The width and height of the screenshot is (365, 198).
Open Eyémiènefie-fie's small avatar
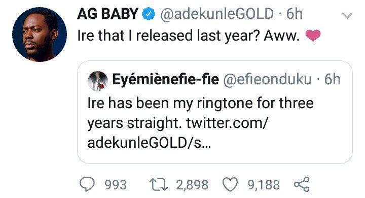(98, 81)
